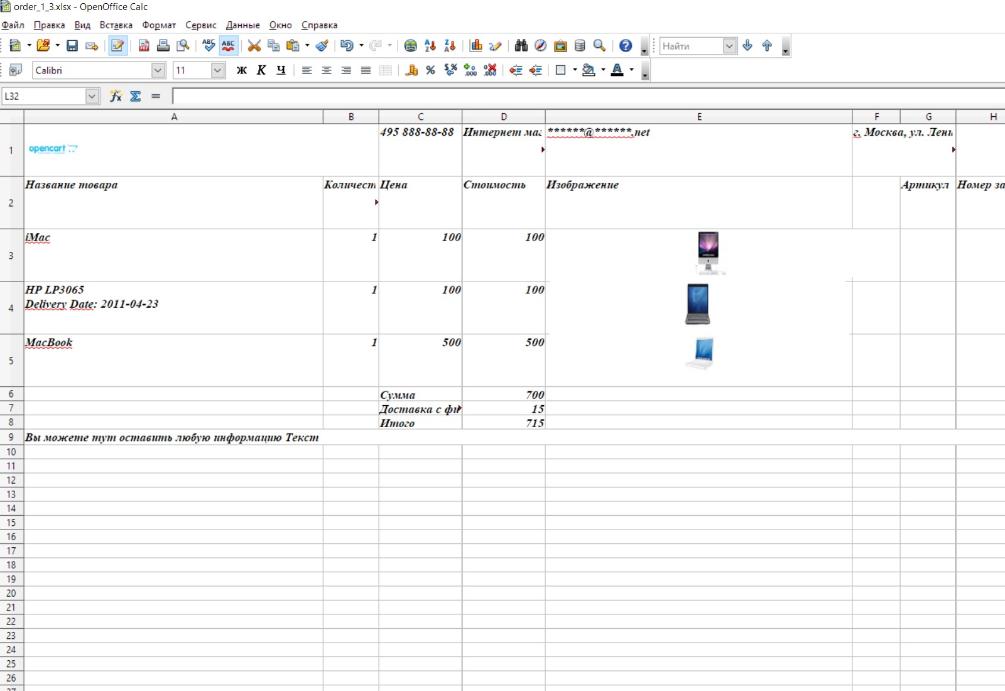
Task: Expand the Undo history dropdown arrow
Action: coord(361,46)
